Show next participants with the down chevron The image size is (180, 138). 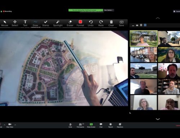(x=158, y=119)
